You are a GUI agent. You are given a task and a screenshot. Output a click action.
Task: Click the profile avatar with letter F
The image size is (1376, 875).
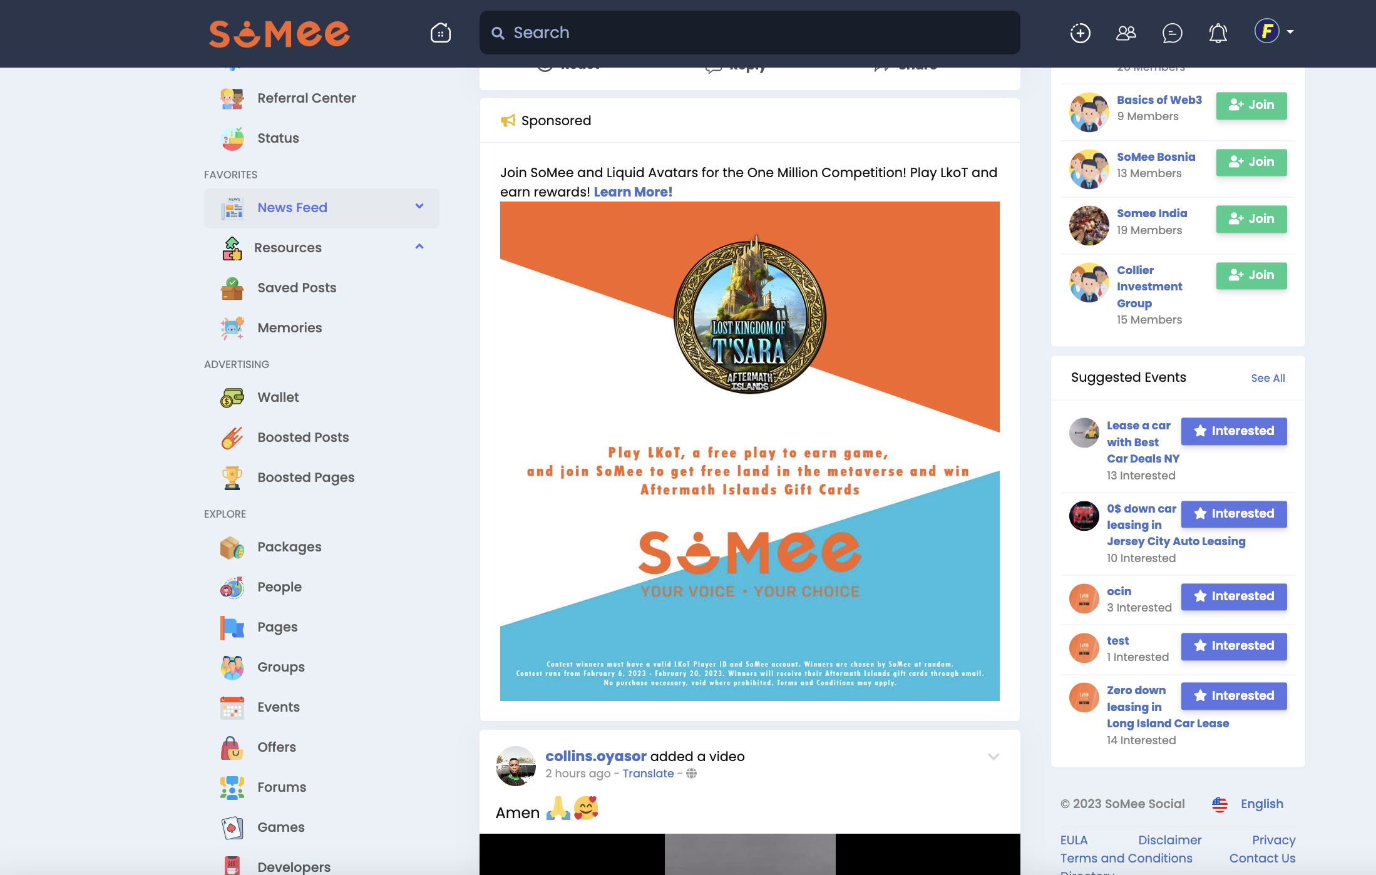click(x=1266, y=31)
